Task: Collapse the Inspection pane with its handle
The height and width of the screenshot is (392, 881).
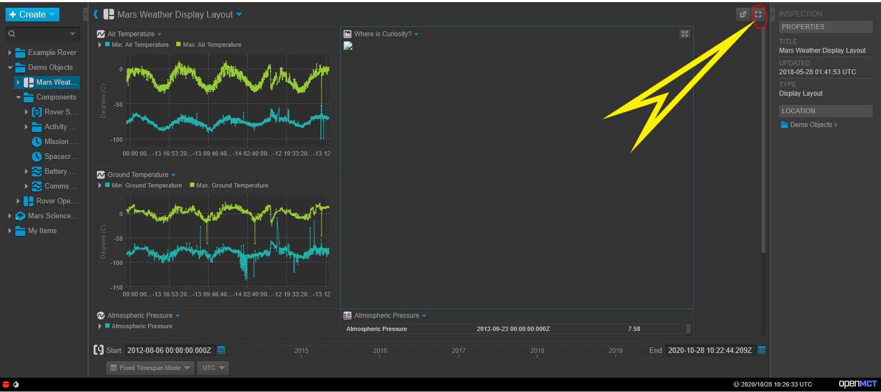Action: click(773, 14)
